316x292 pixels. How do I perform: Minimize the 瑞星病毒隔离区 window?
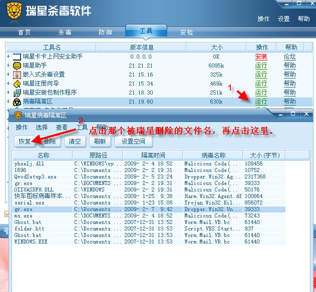tap(280, 114)
